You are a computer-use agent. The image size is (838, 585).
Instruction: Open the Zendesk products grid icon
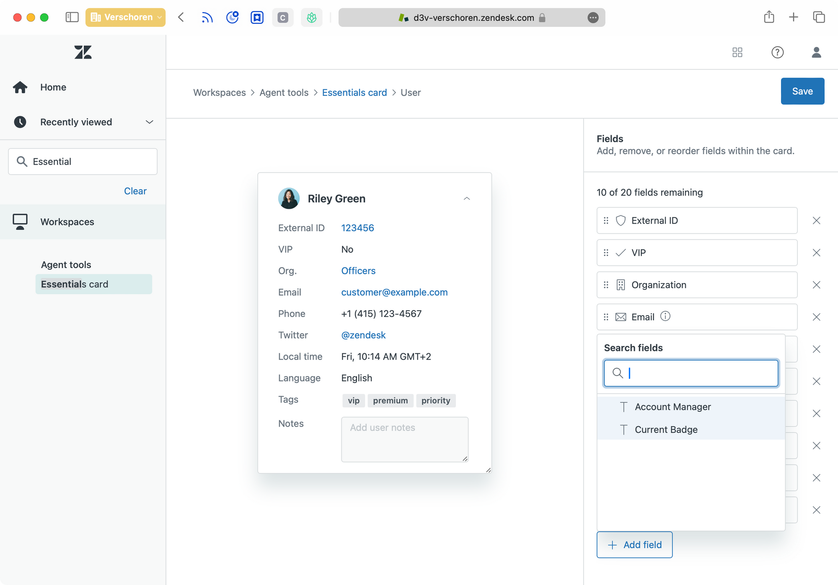737,52
